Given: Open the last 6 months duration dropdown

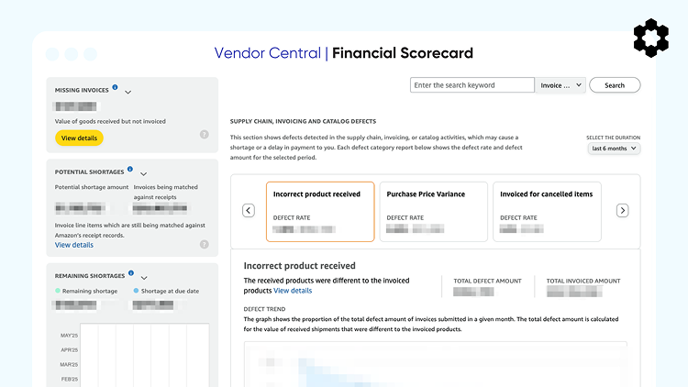Looking at the screenshot, I should point(614,149).
